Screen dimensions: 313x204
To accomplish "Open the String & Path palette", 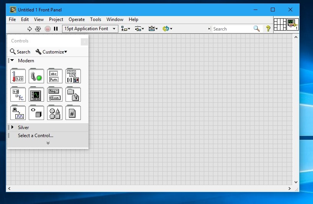I will [x=55, y=76].
